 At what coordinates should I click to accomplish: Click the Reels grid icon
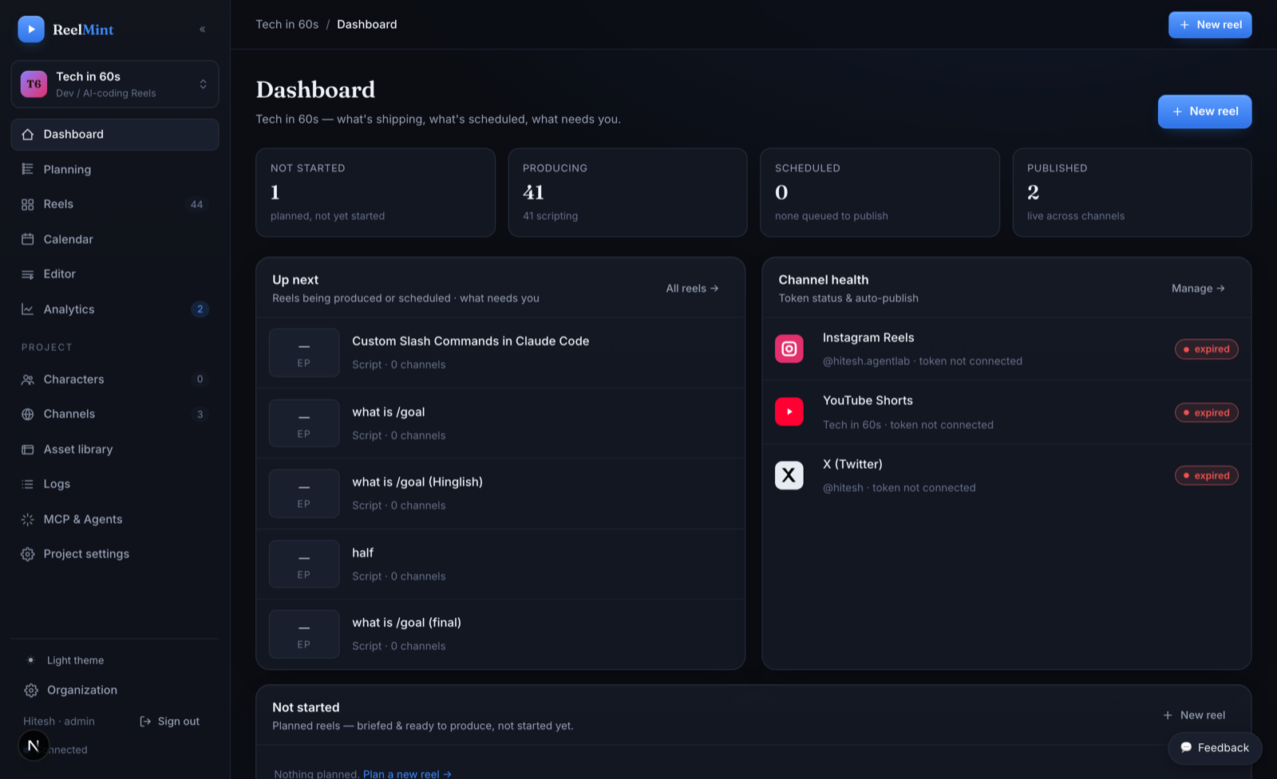click(x=28, y=205)
